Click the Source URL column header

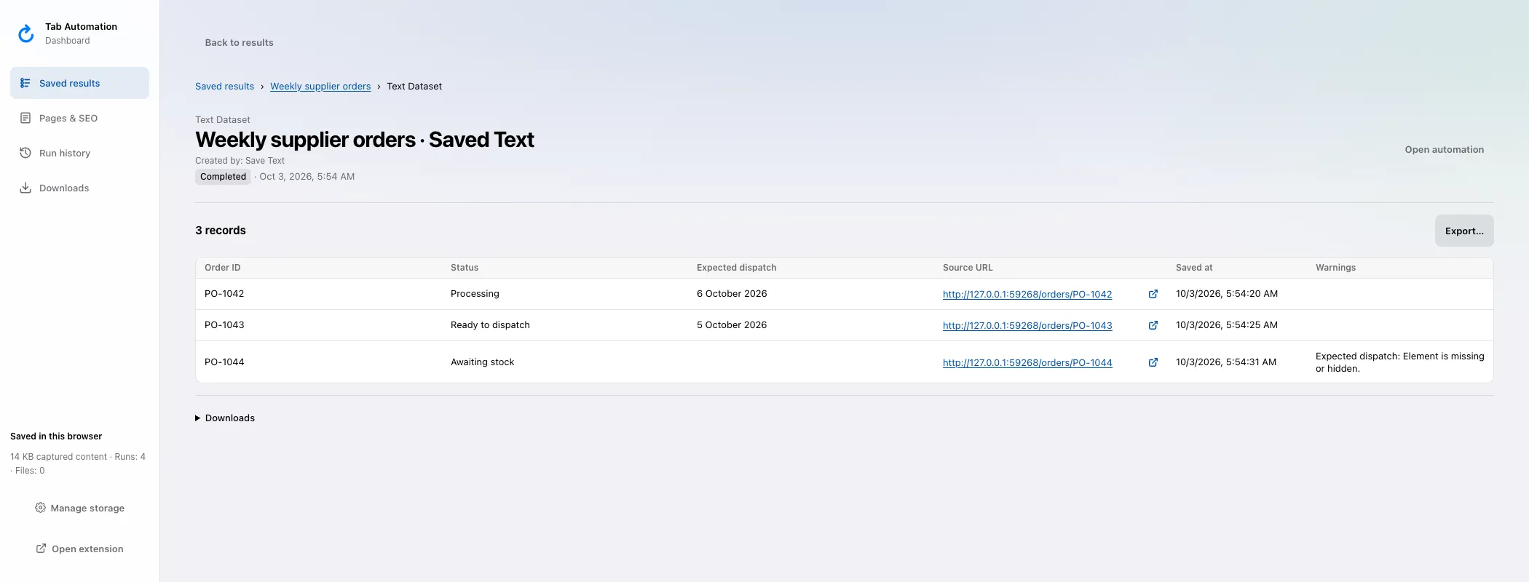(968, 268)
